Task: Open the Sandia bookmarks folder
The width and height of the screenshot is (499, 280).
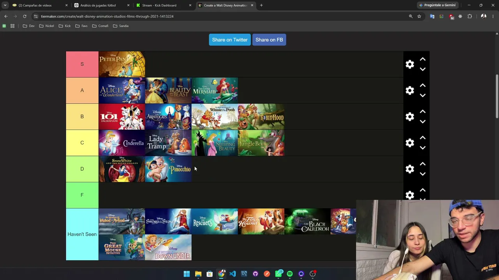Action: tap(120, 26)
